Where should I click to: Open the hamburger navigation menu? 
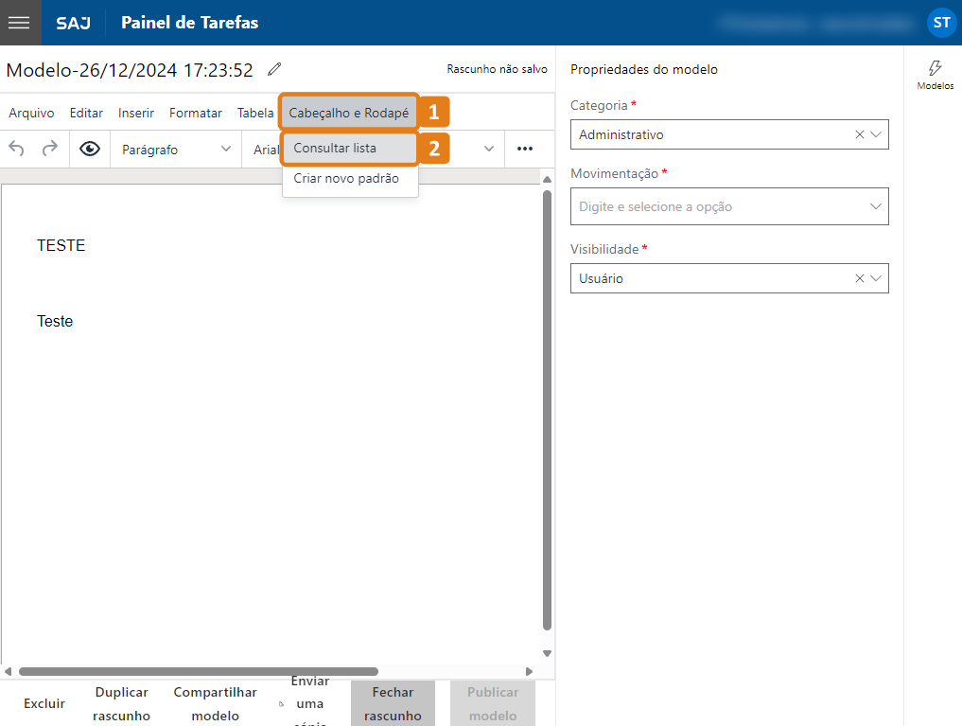(20, 23)
